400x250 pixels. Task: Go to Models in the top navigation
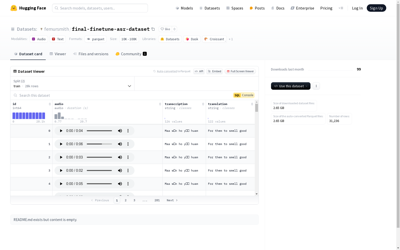click(184, 8)
